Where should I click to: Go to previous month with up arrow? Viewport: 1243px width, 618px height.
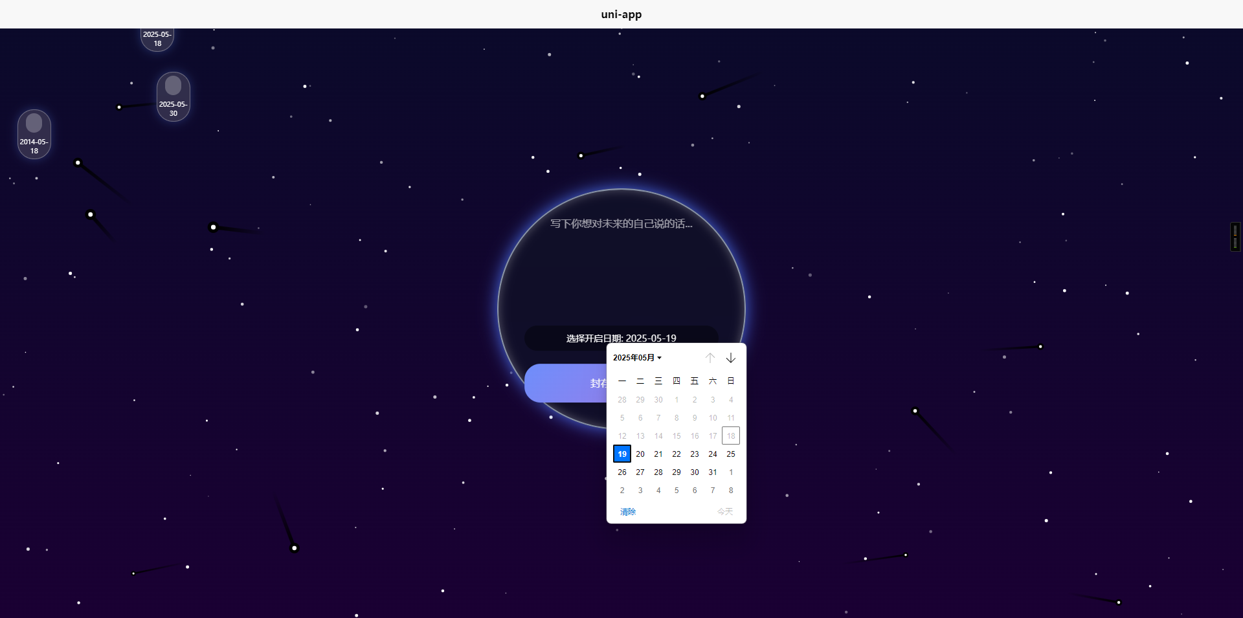click(710, 358)
